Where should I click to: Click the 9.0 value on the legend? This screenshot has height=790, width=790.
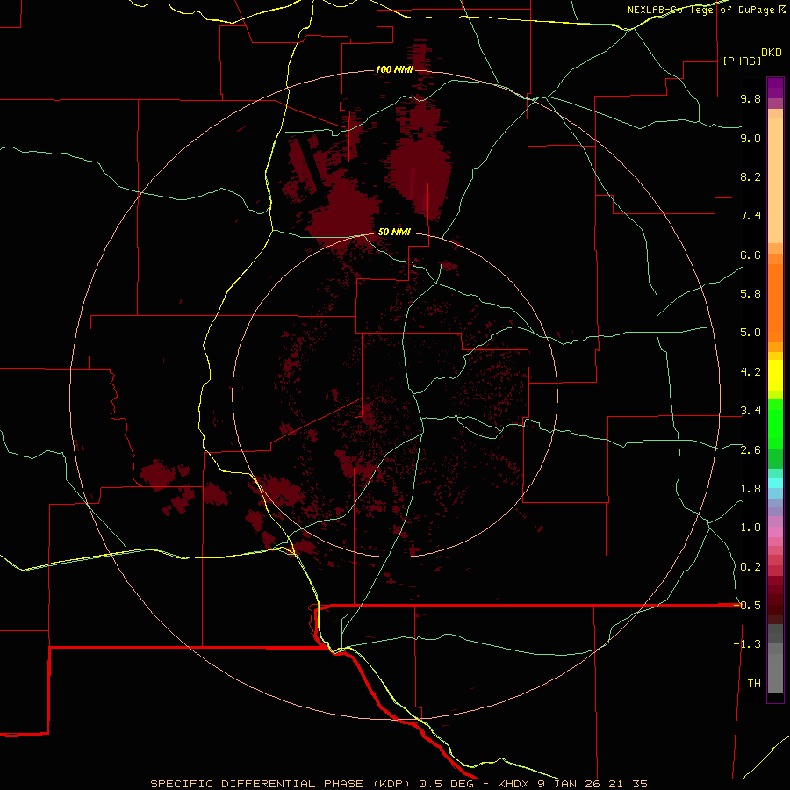pos(750,138)
